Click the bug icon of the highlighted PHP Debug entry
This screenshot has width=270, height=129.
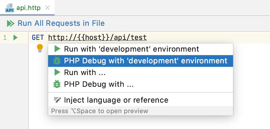click(x=57, y=61)
